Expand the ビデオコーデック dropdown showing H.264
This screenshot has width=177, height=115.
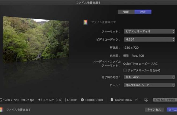tap(149, 39)
